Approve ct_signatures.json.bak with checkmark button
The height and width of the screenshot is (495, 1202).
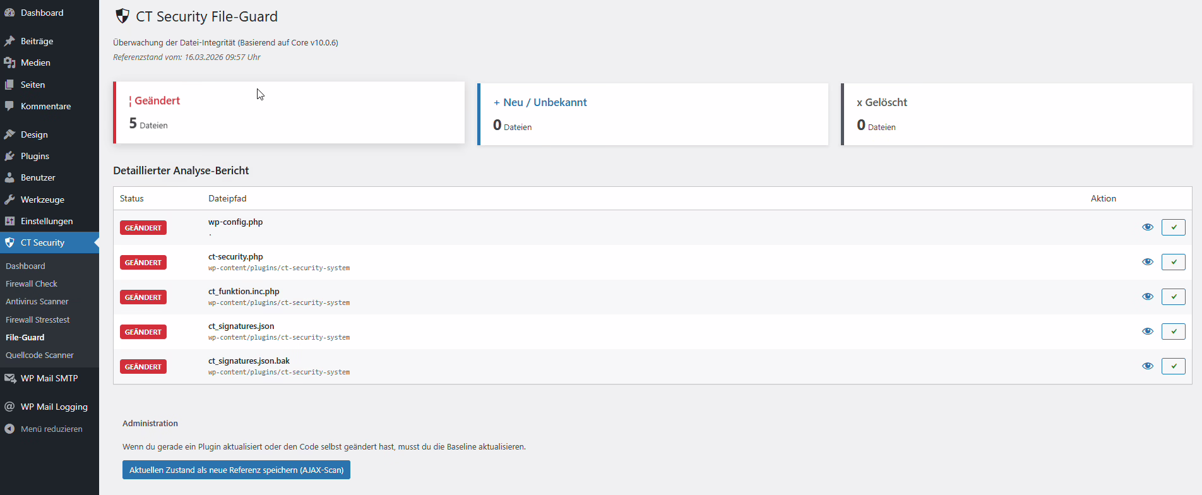(x=1174, y=366)
